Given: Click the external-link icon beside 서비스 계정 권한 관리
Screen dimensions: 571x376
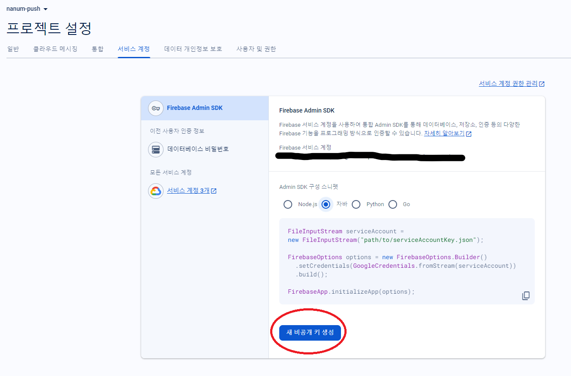Looking at the screenshot, I should 542,84.
